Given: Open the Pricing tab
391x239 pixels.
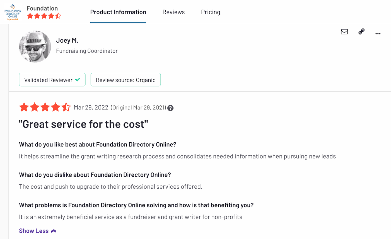Looking at the screenshot, I should 211,12.
